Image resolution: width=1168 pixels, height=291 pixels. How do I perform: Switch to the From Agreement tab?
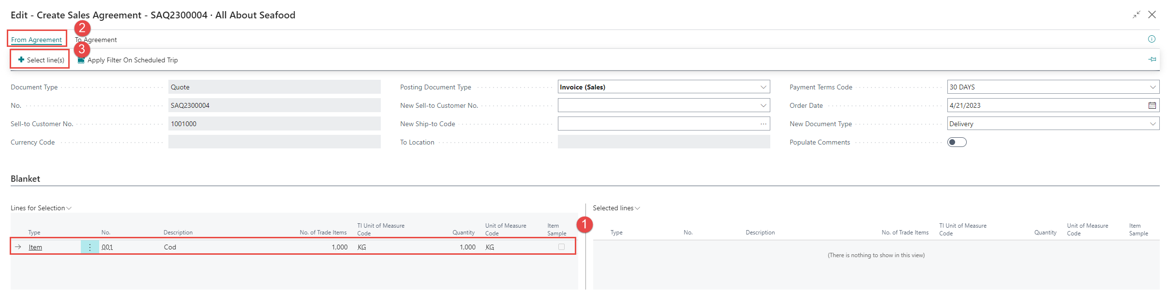pos(36,40)
